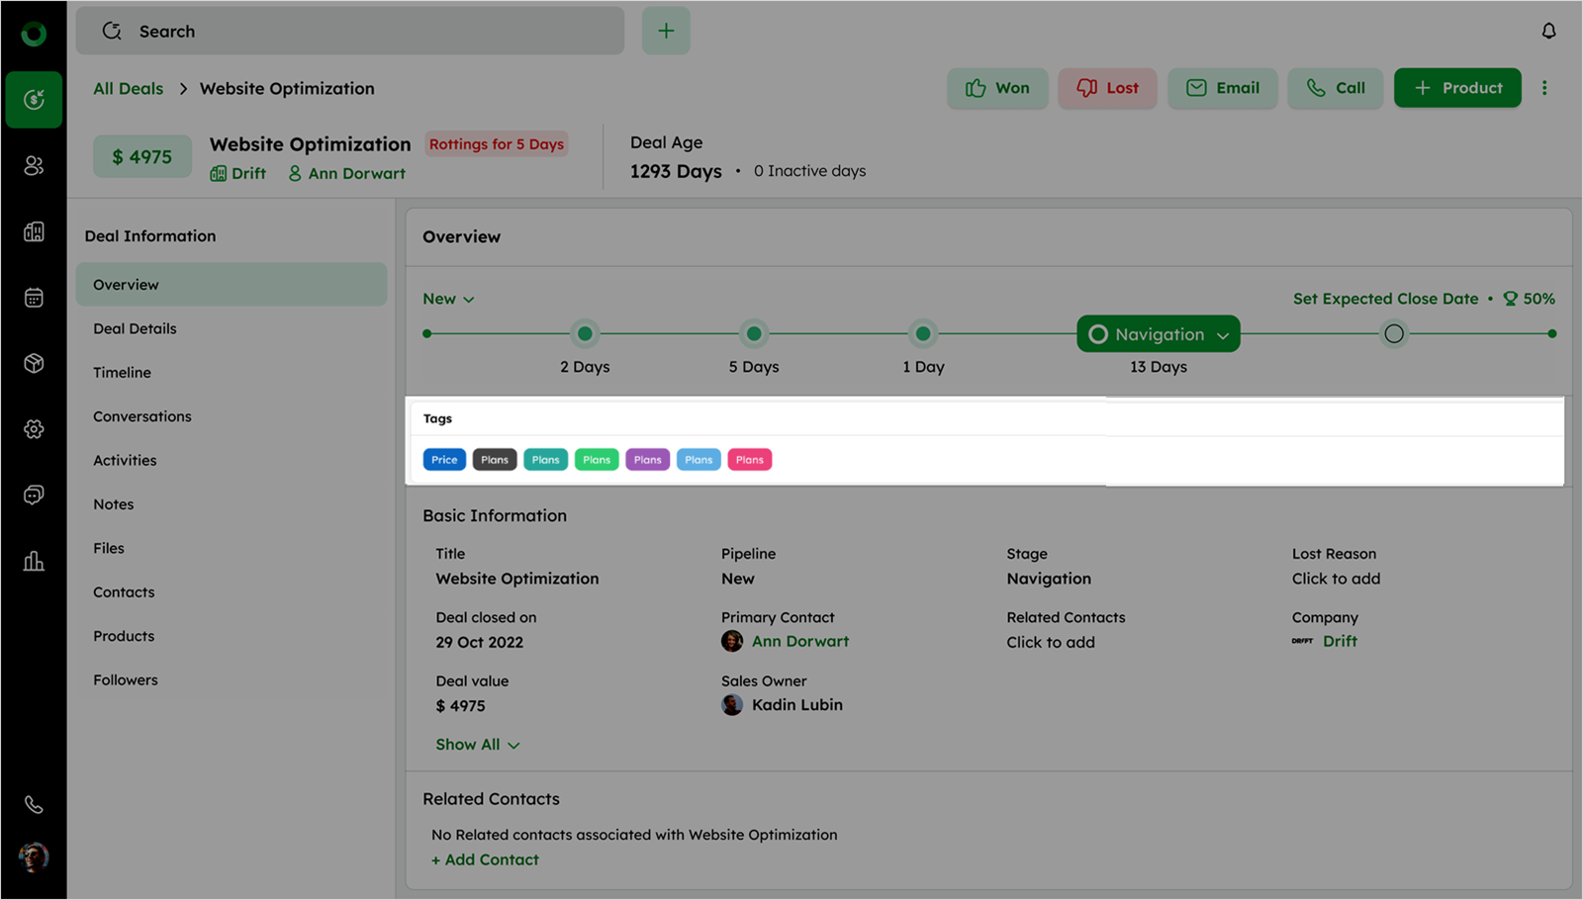Open the Navigation stage dropdown
The width and height of the screenshot is (1583, 900).
click(1159, 334)
